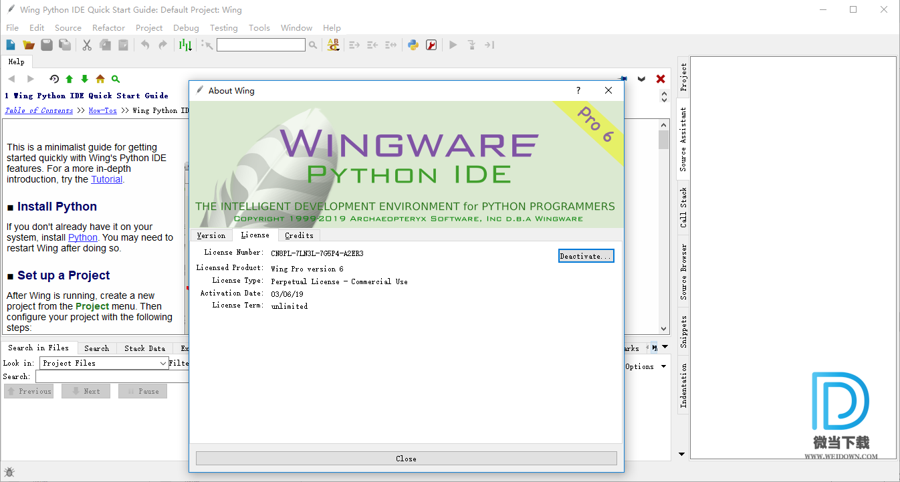Save all files from the toolbar
900x482 pixels.
[65, 45]
